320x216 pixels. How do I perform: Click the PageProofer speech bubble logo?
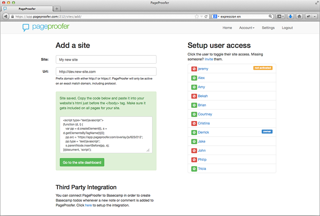pyautogui.click(x=26, y=28)
